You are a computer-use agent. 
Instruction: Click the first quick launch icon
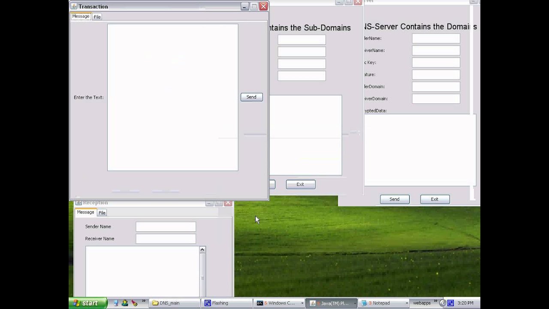click(116, 303)
